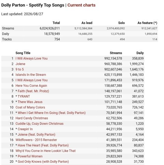164x165 pixels.
Task: Open the Powerful Women track link
Action: 30,156
